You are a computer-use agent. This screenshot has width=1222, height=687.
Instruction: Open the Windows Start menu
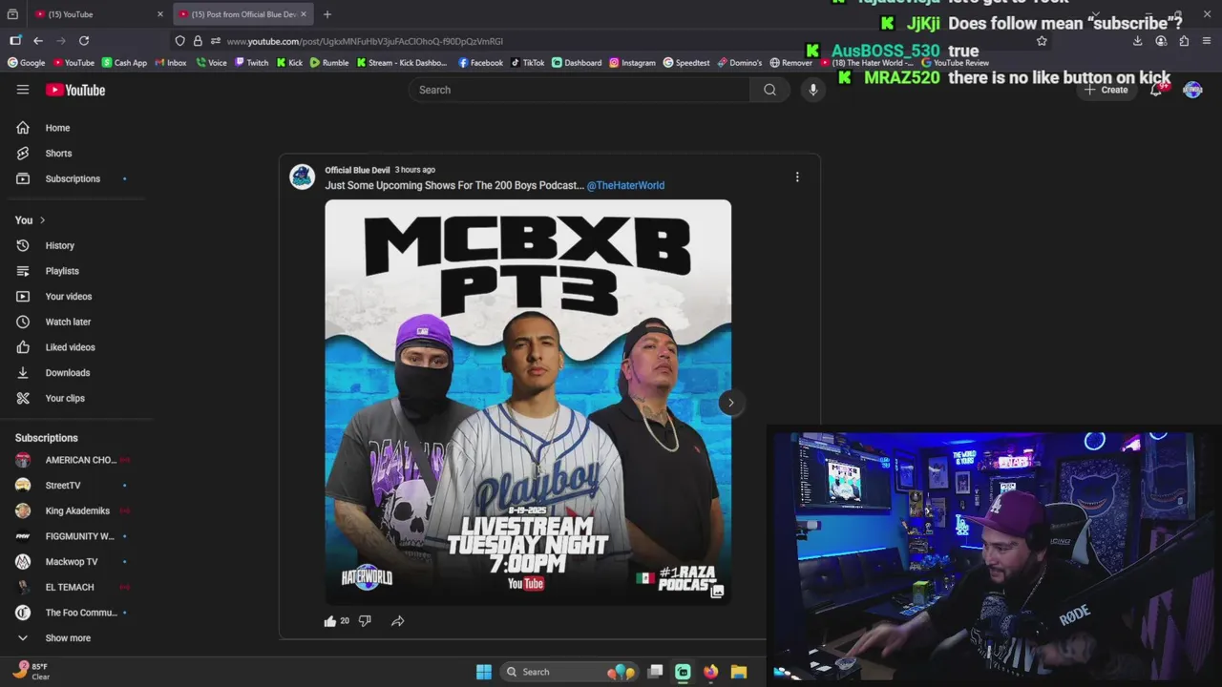(484, 672)
